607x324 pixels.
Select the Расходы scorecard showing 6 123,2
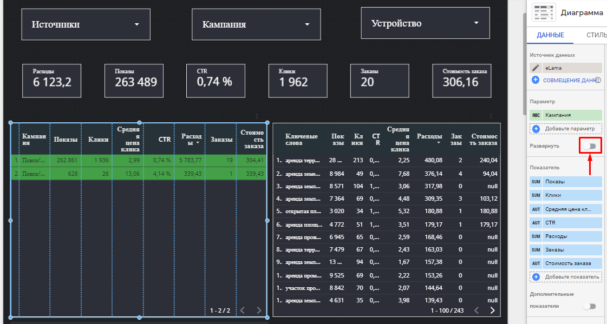point(51,80)
